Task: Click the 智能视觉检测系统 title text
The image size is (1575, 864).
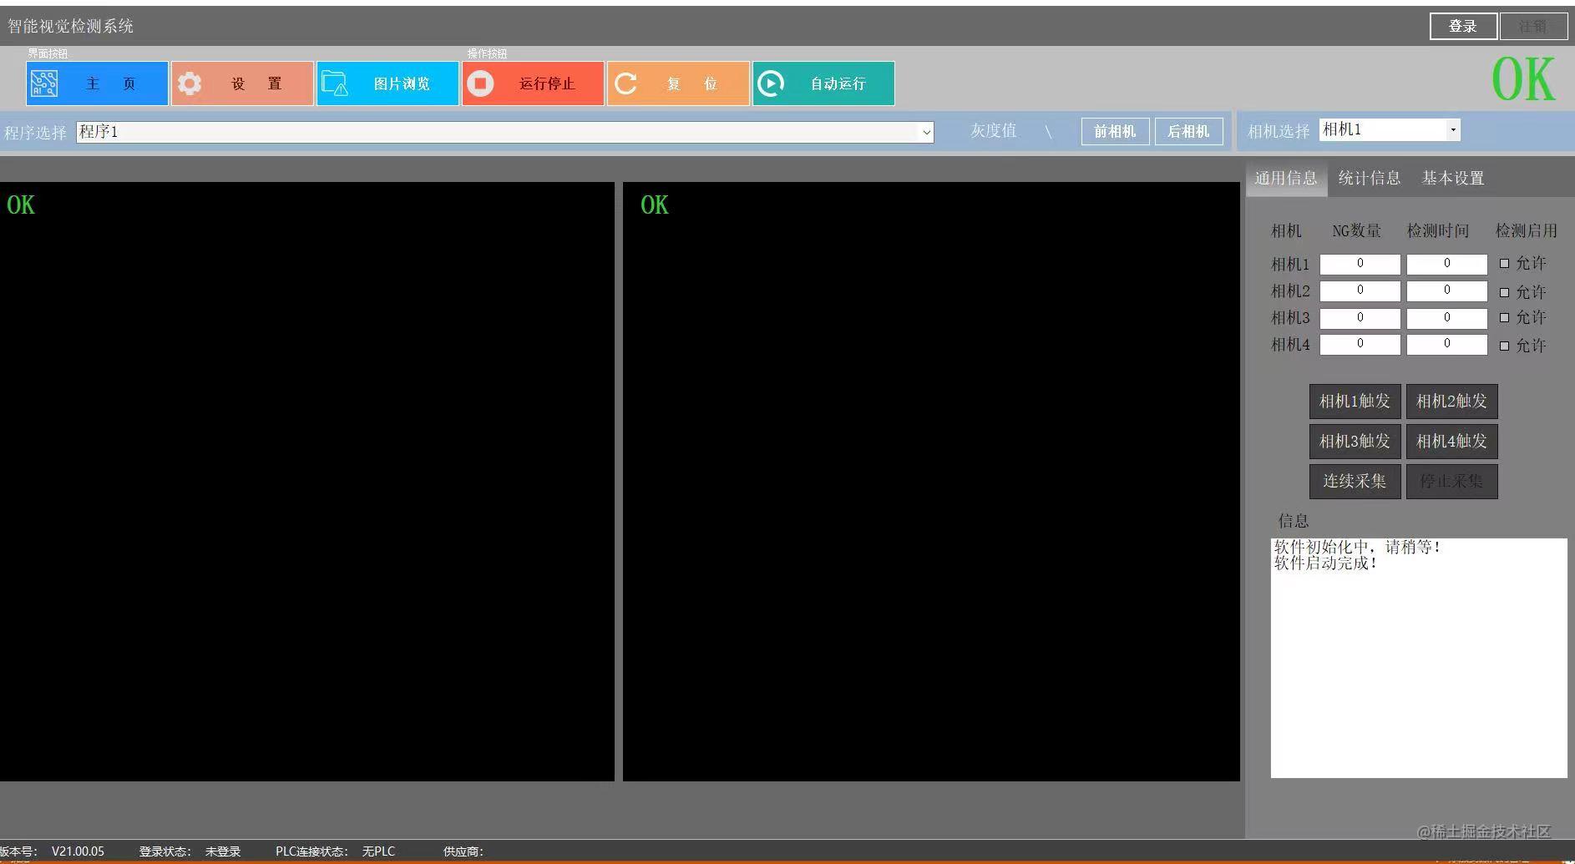Action: click(x=71, y=27)
